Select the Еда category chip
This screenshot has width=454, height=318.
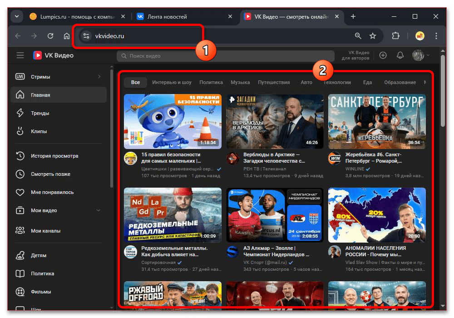367,82
